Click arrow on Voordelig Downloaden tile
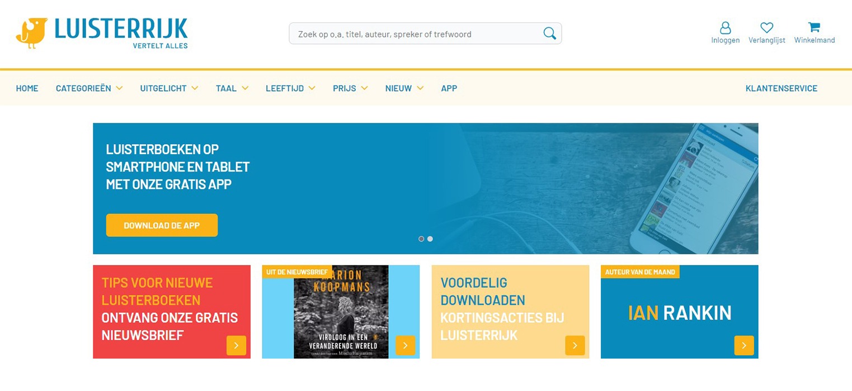This screenshot has height=391, width=852. click(575, 346)
